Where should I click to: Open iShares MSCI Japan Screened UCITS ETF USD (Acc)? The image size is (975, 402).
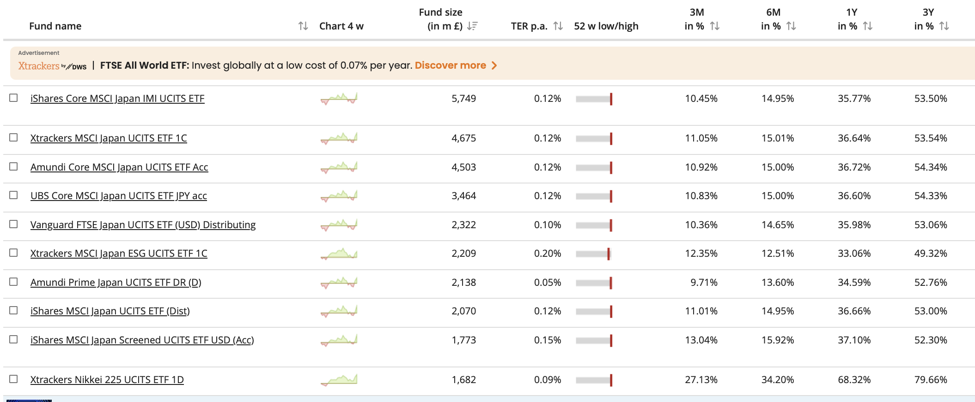click(x=142, y=340)
